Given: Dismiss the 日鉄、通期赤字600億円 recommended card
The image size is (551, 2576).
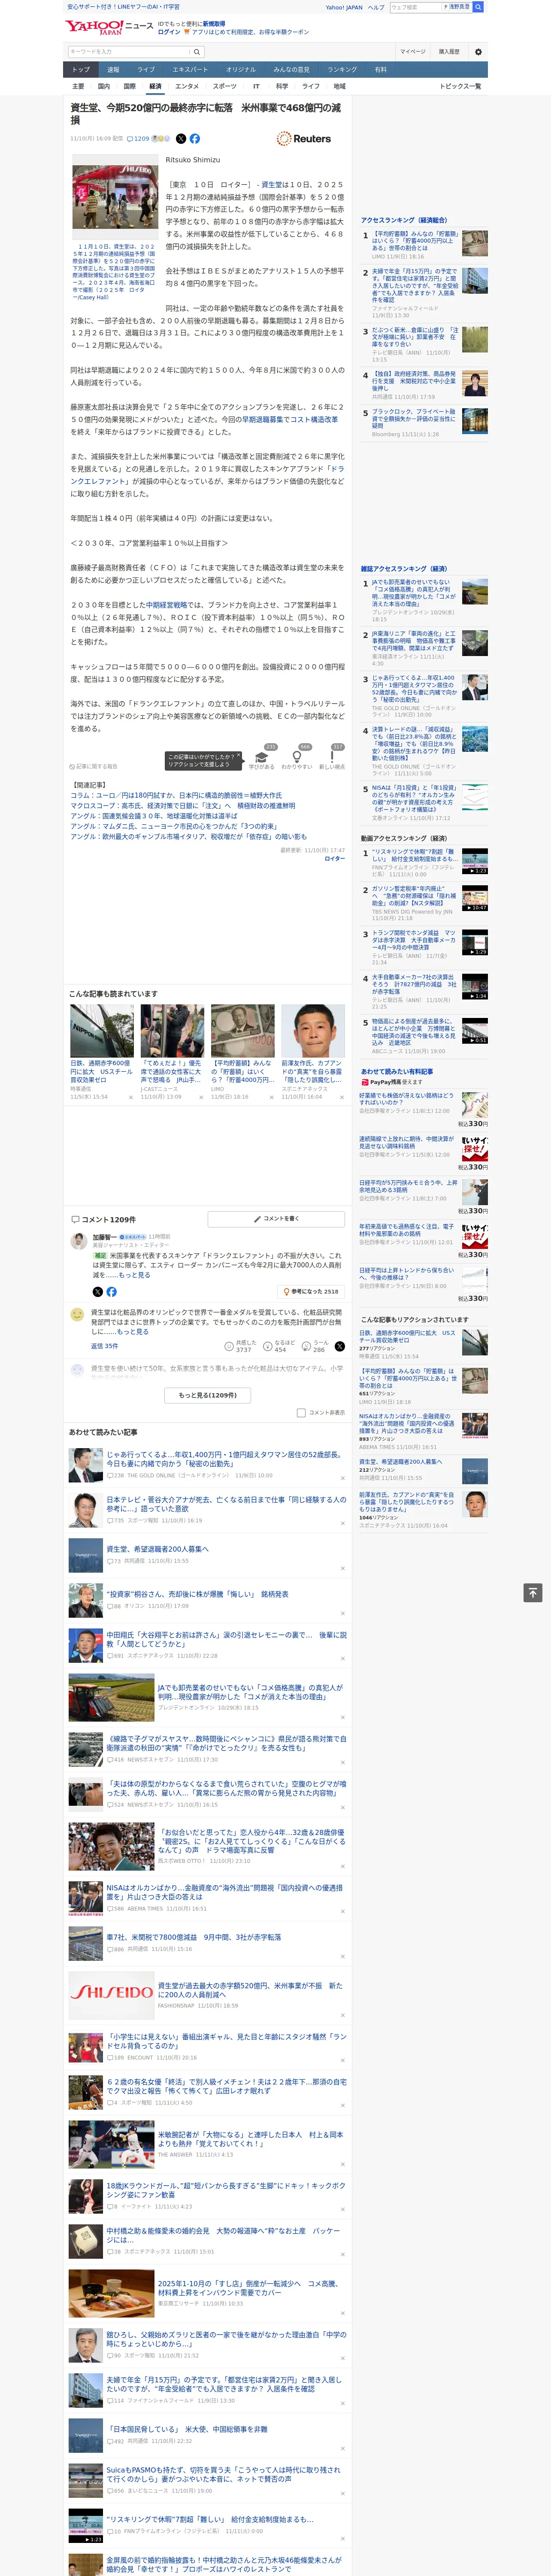Looking at the screenshot, I should [131, 1097].
